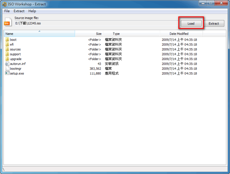Click the setup.exe application icon

pyautogui.click(x=7, y=73)
